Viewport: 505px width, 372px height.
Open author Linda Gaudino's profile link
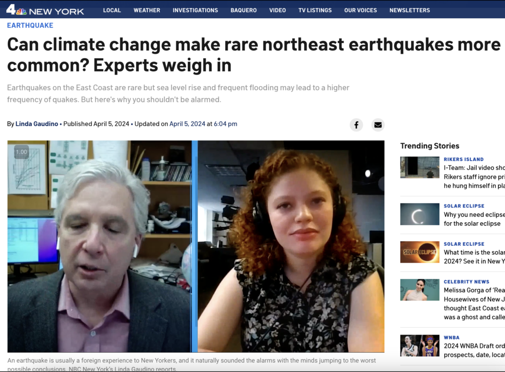[36, 124]
